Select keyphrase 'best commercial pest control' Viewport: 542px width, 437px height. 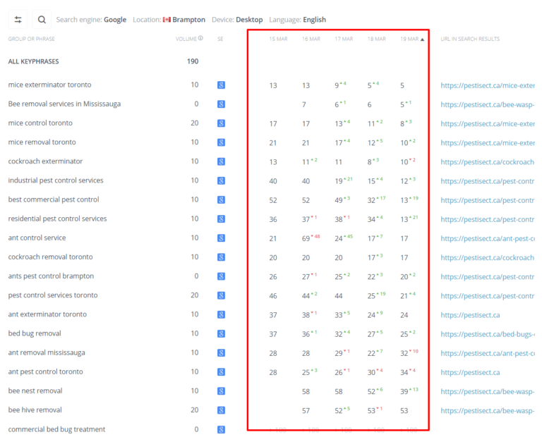pos(54,199)
